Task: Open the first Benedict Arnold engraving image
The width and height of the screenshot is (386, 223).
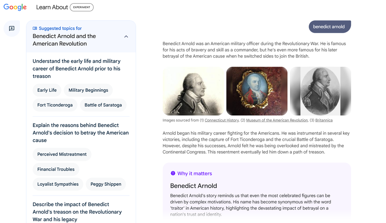Action: pyautogui.click(x=193, y=91)
